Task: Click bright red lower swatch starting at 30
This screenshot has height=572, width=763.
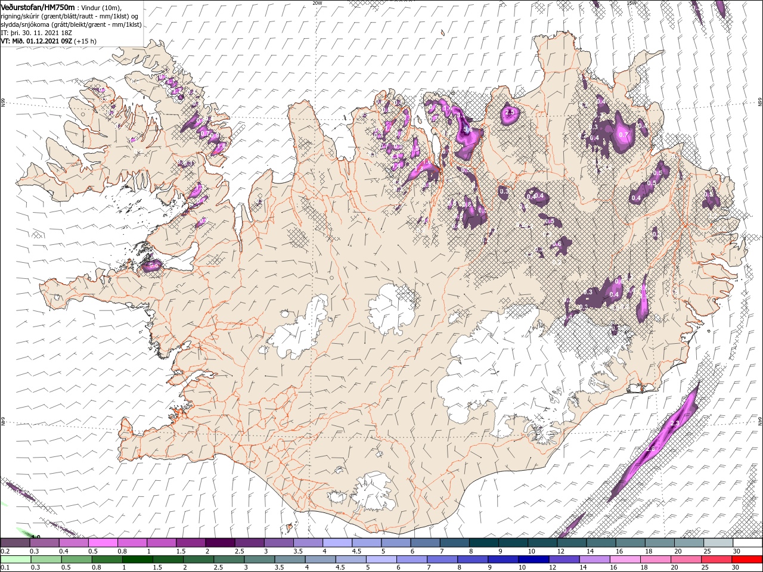Action: click(x=747, y=559)
